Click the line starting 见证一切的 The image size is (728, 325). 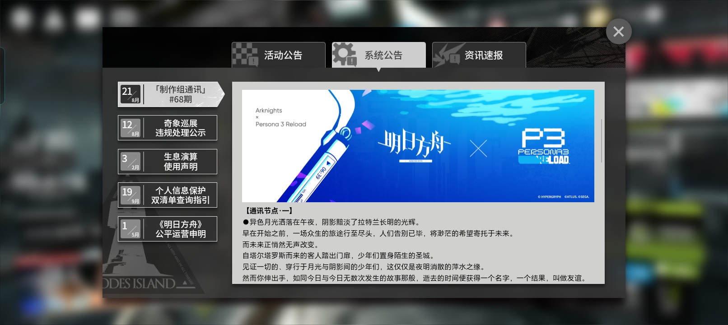pyautogui.click(x=364, y=267)
